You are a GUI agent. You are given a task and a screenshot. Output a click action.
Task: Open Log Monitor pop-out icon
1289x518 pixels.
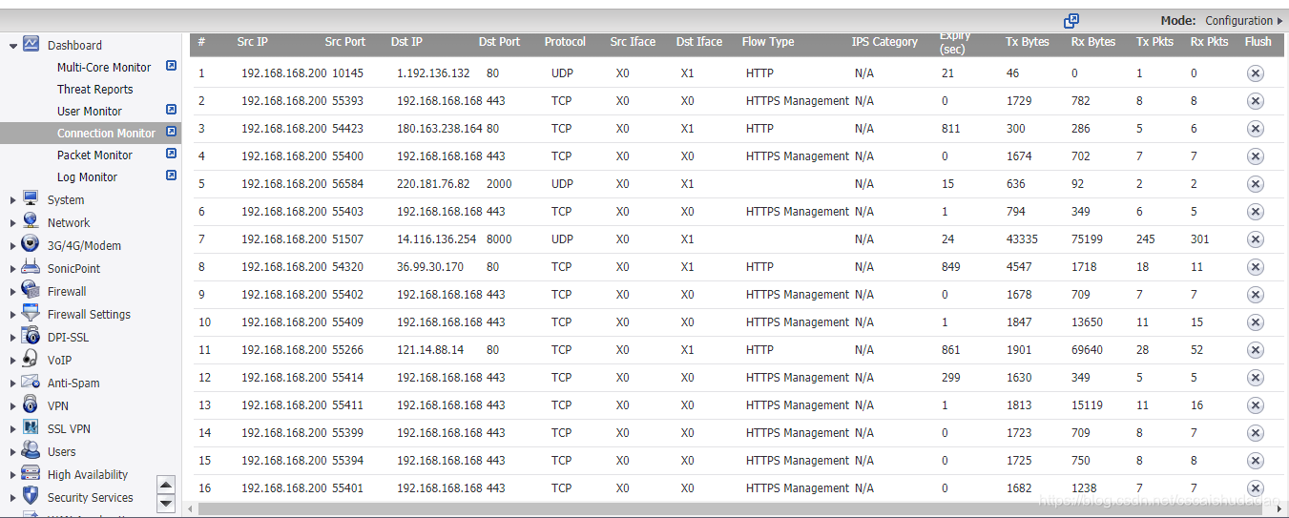[x=171, y=176]
